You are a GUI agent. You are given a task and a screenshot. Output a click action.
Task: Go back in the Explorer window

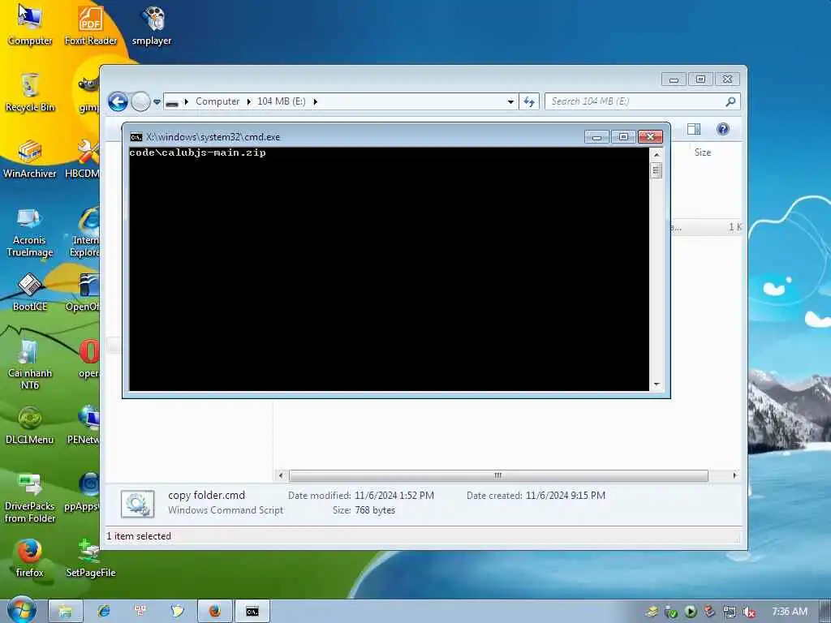click(118, 101)
